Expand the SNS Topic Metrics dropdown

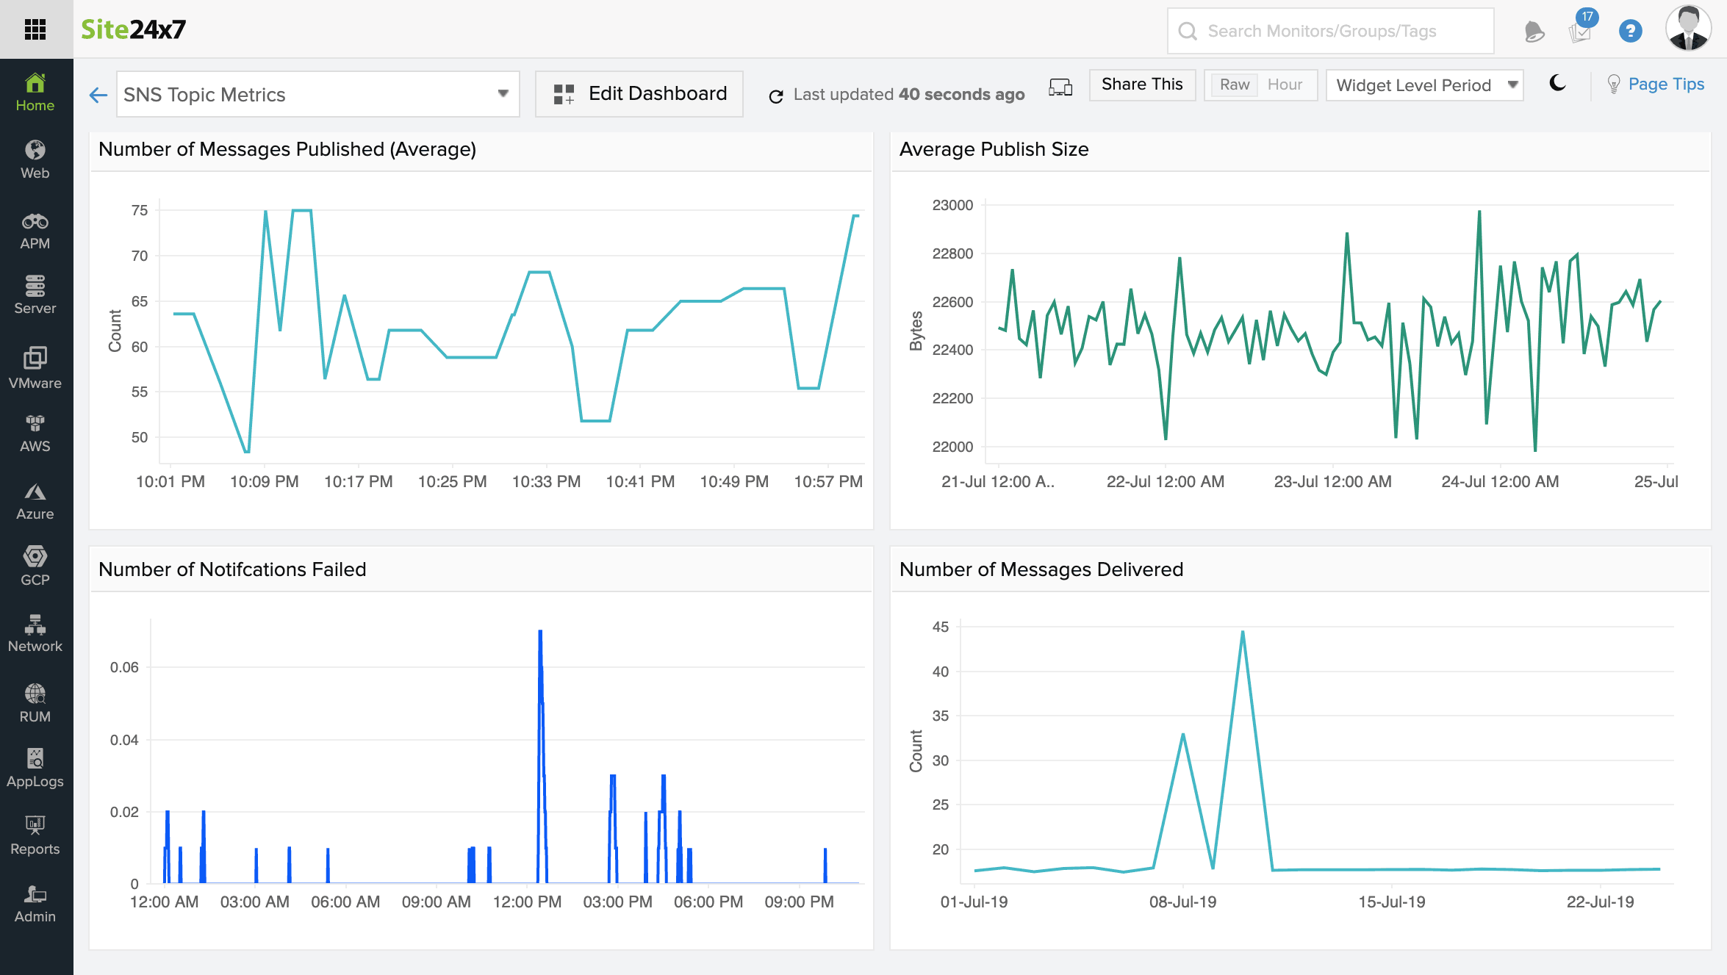(x=317, y=94)
